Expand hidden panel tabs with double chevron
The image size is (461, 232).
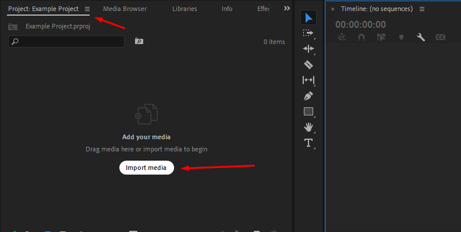tap(286, 9)
